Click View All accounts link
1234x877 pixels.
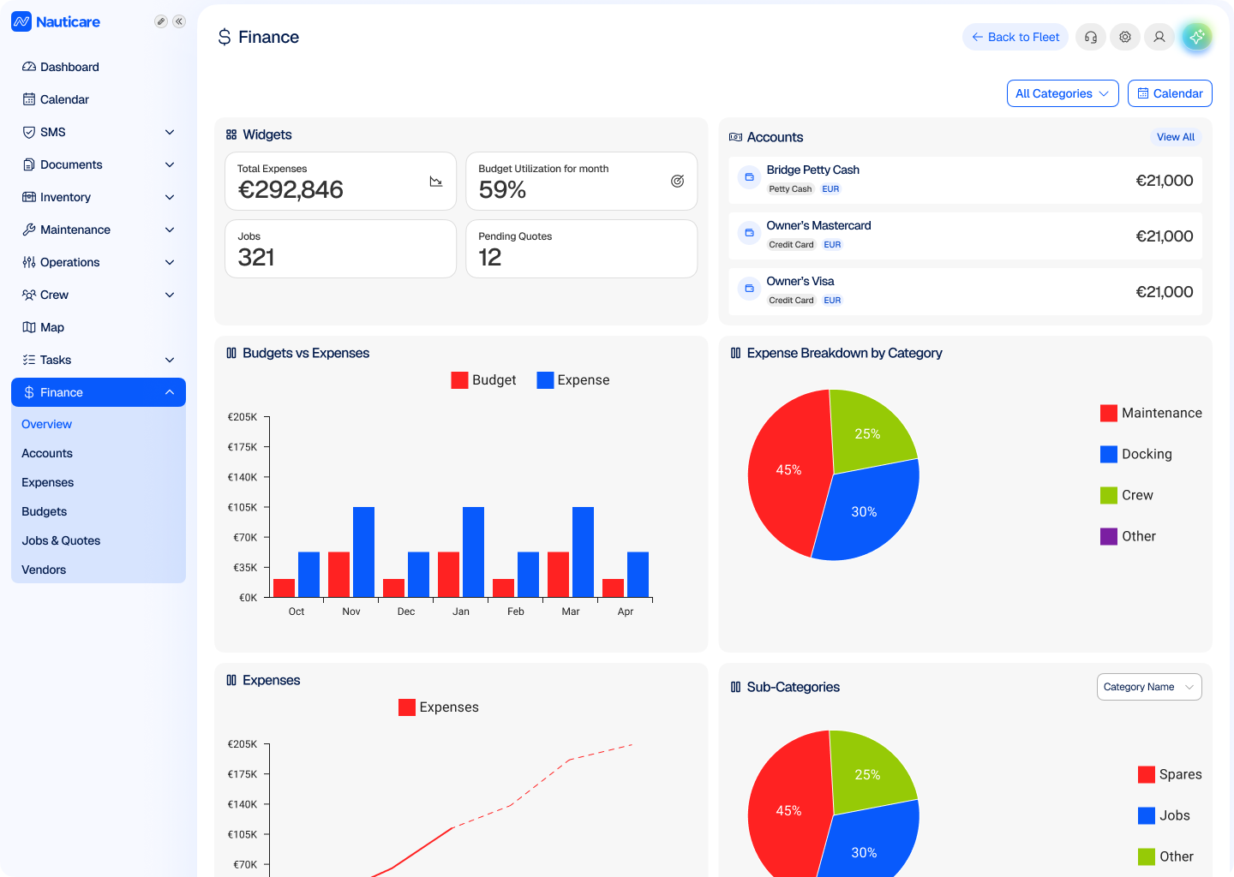1176,137
